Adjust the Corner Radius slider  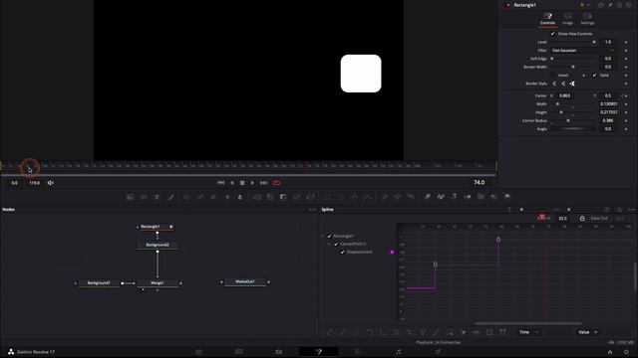coord(574,120)
